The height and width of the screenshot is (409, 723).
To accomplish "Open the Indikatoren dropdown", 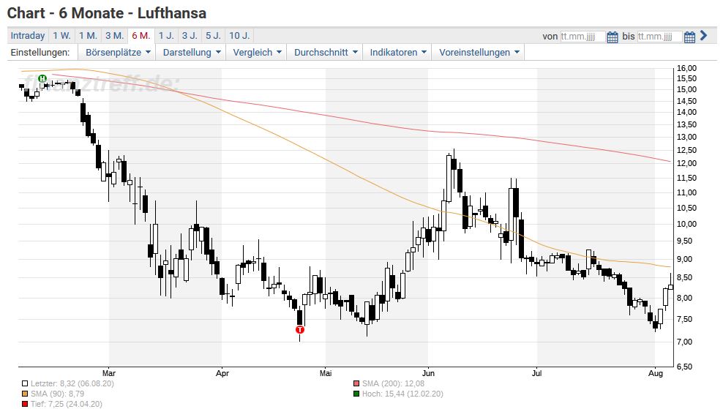I will pyautogui.click(x=398, y=53).
